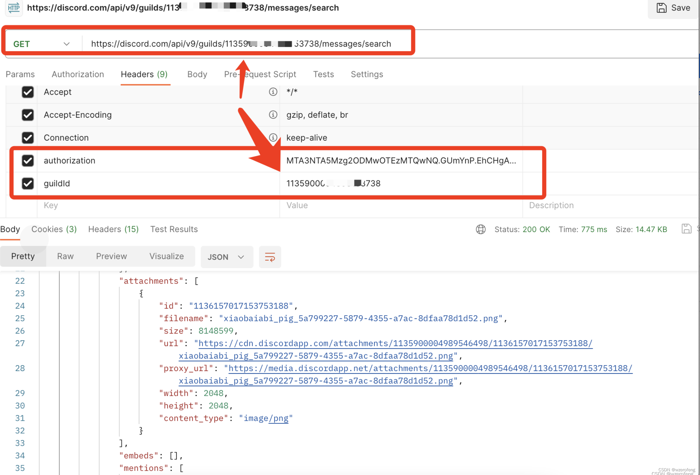Click the image/png content_type value
Image resolution: width=700 pixels, height=475 pixels.
pyautogui.click(x=266, y=418)
